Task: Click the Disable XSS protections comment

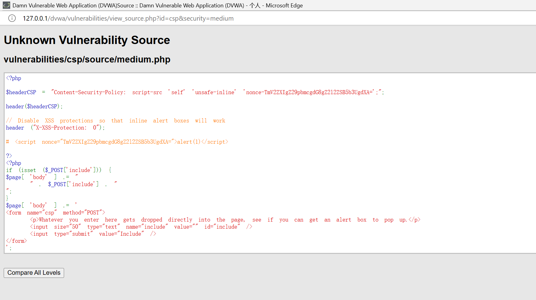Action: coord(116,121)
